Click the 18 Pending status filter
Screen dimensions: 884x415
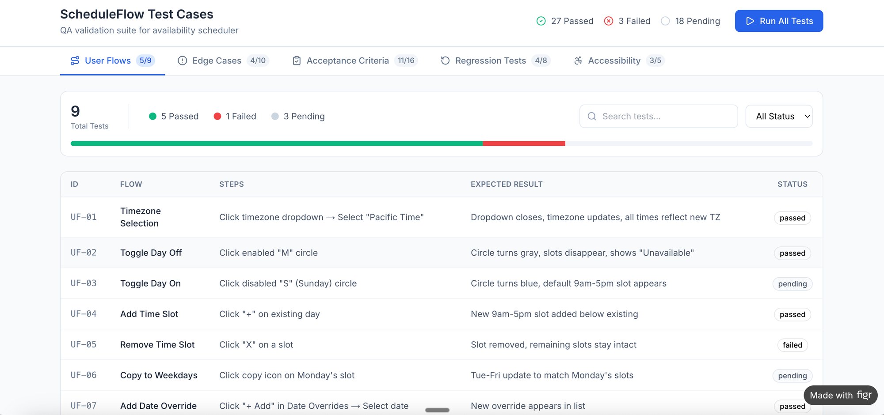point(690,21)
